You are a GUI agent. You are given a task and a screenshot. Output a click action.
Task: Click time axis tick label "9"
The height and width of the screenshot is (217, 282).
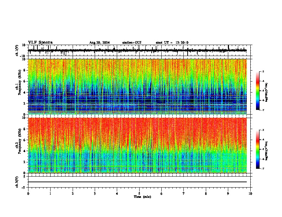228,194
